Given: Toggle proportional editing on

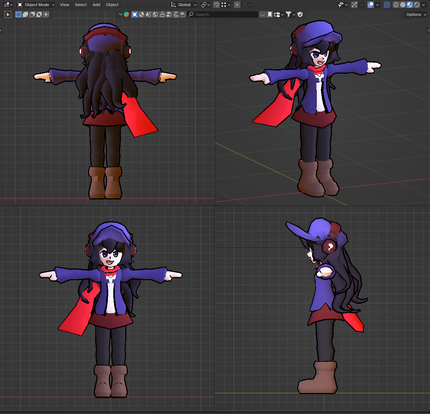Looking at the screenshot, I should [x=237, y=5].
